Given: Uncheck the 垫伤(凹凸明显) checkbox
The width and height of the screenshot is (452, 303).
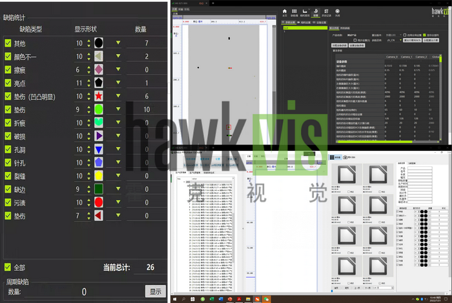Looking at the screenshot, I should pos(8,96).
